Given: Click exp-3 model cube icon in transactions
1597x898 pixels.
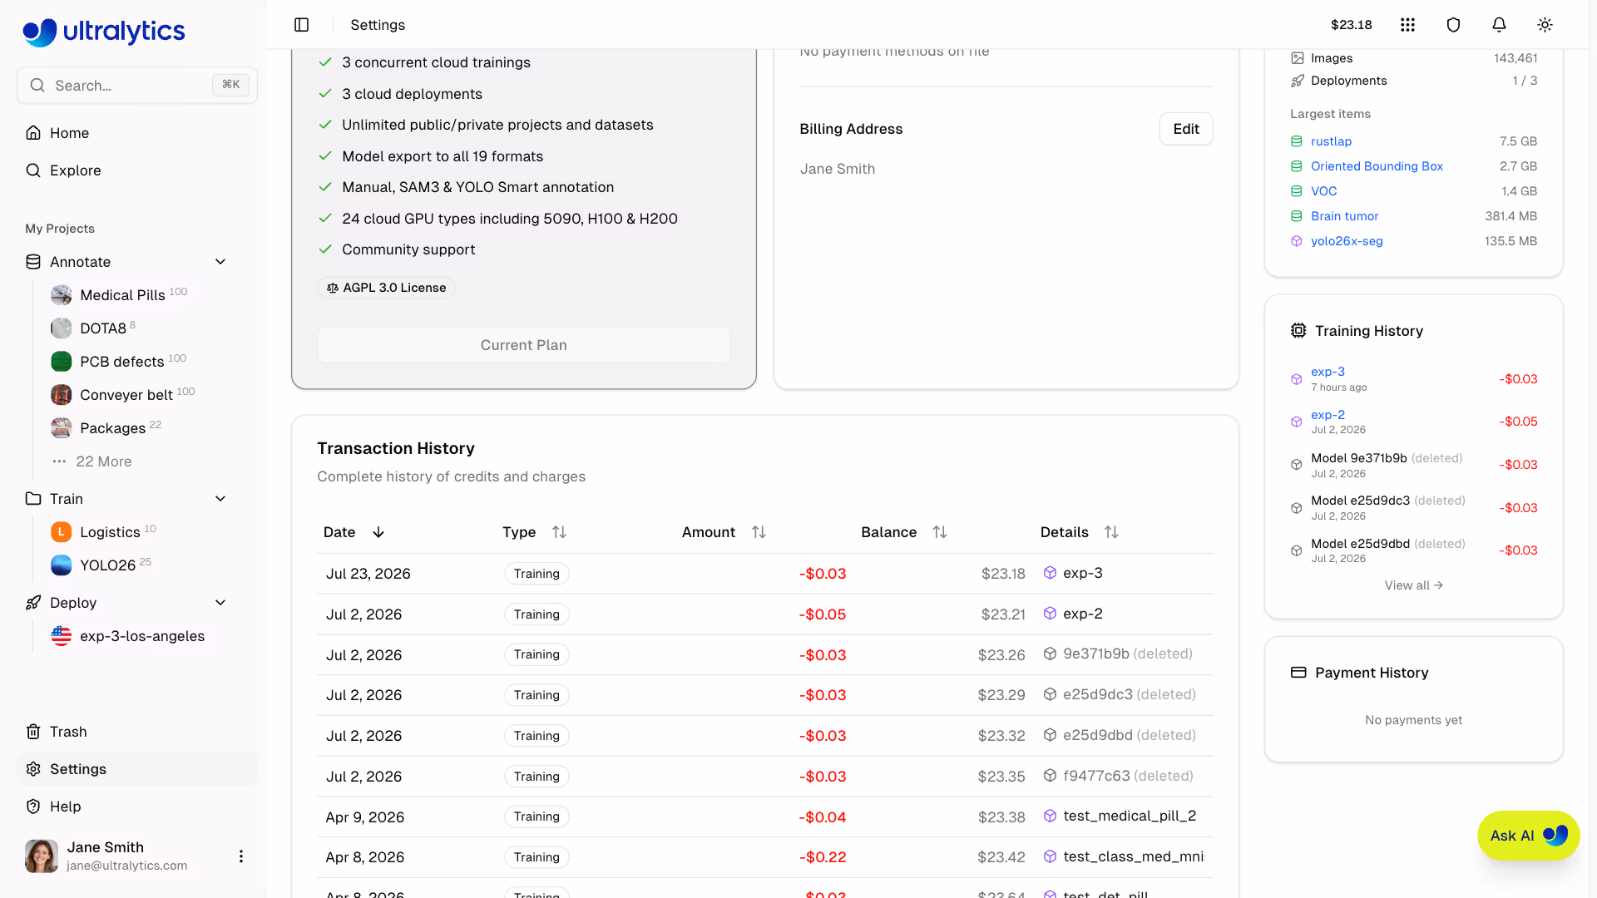Looking at the screenshot, I should tap(1050, 573).
